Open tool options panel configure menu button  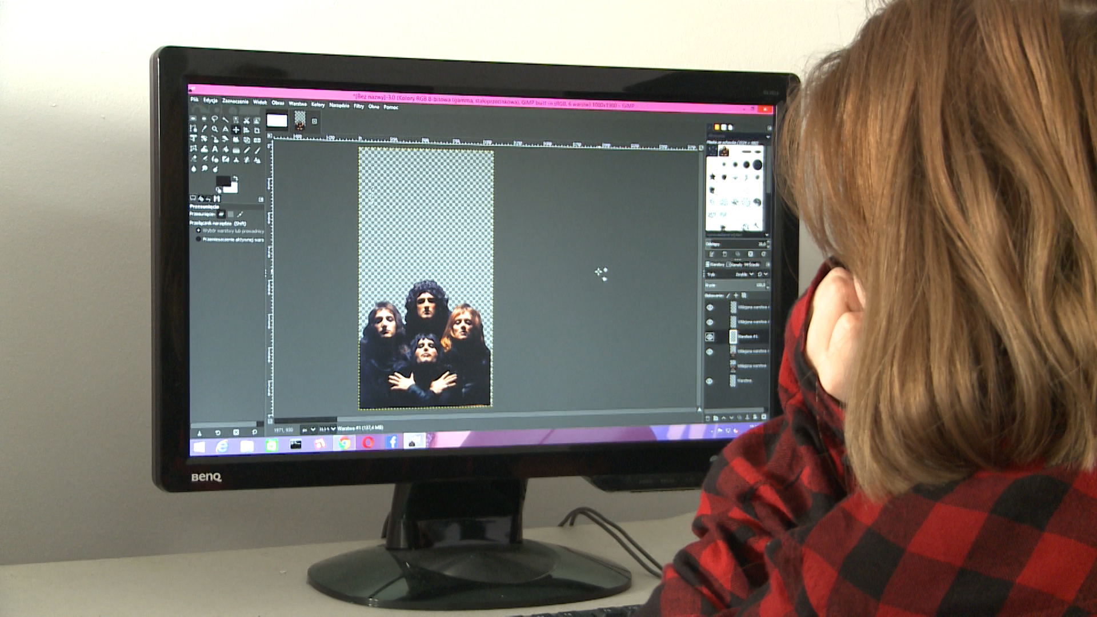261,199
